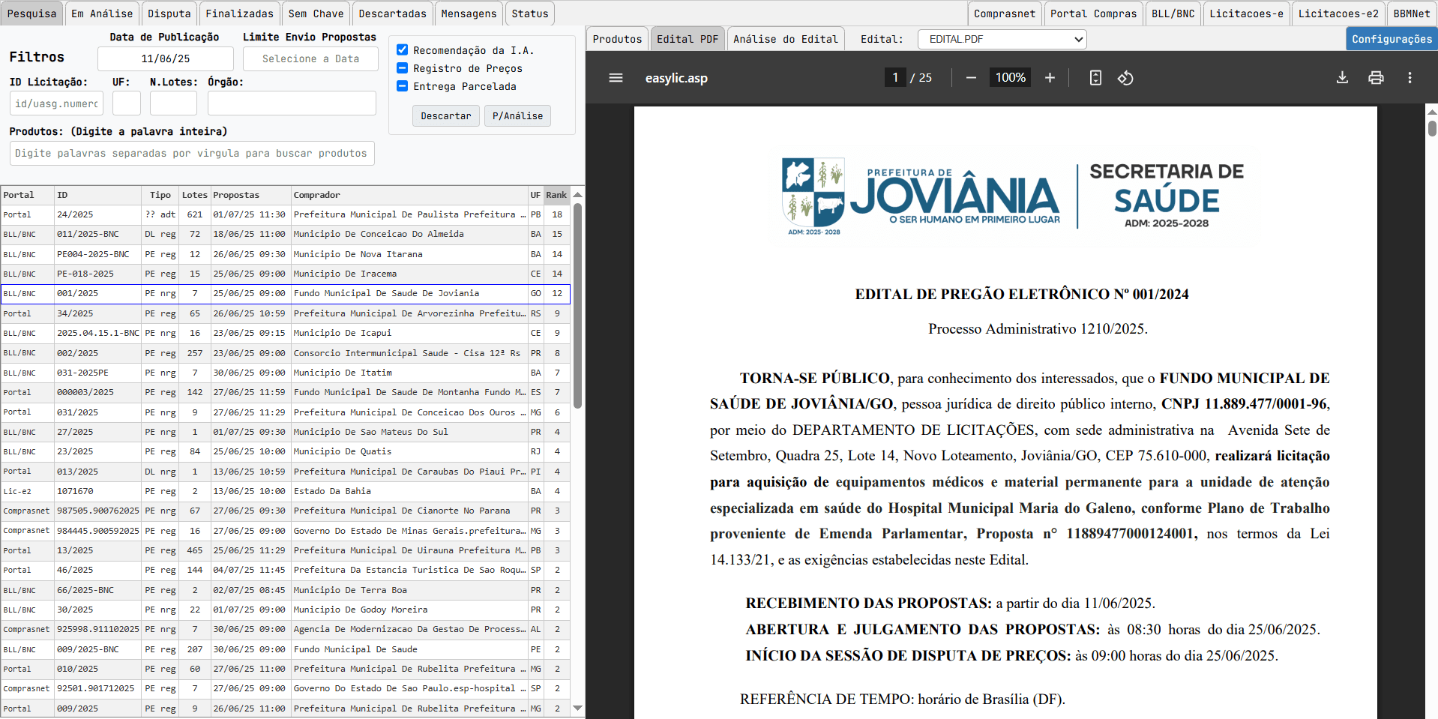Open the Edital file dropdown

tap(1002, 39)
